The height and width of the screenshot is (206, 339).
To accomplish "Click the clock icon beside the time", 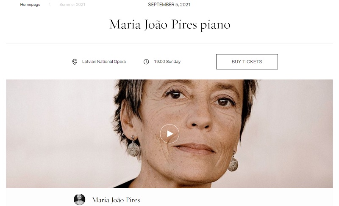I will pyautogui.click(x=146, y=62).
